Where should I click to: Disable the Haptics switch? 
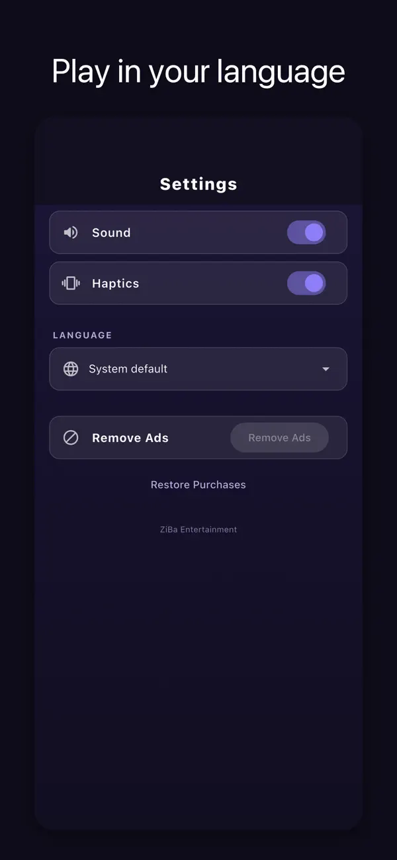tap(306, 283)
